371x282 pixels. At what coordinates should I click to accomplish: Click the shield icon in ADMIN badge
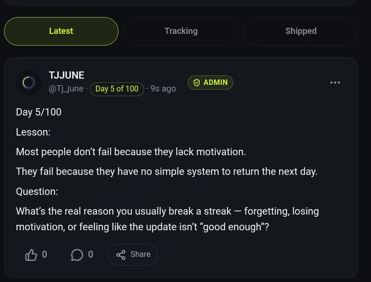[197, 83]
